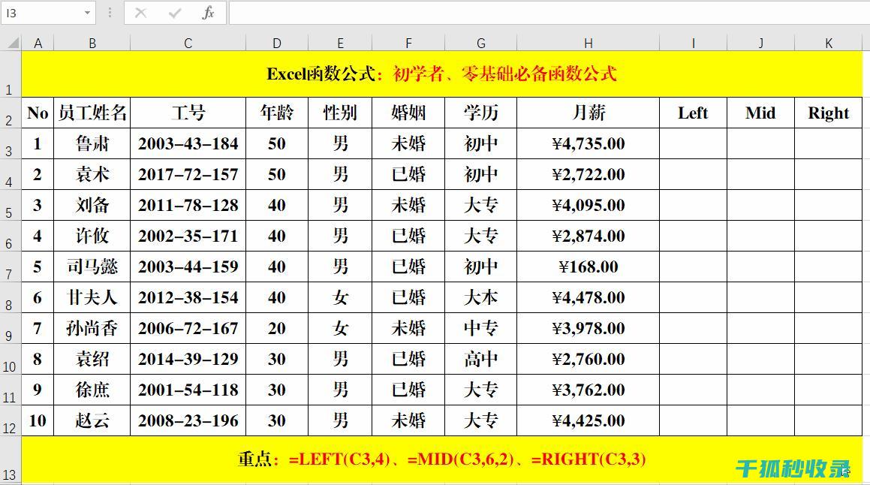870x485 pixels.
Task: Click the empty Mid cell in 鲁肃 row
Action: click(760, 143)
